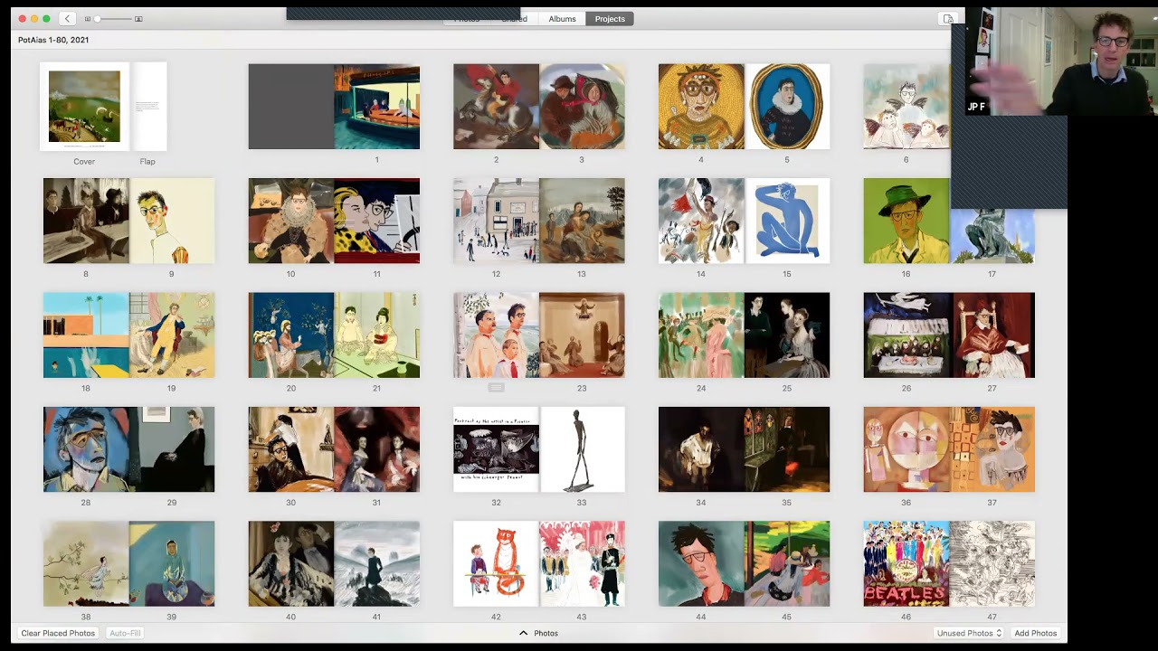Select page 3 thumbnail
Viewport: 1158px width, 651px height.
coord(582,107)
